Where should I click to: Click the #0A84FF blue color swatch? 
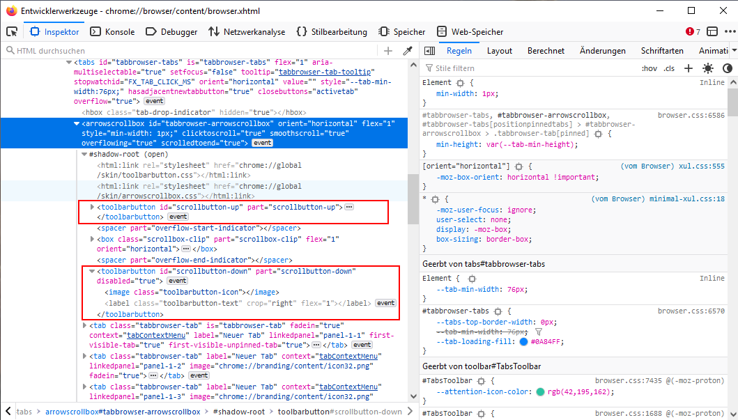pyautogui.click(x=523, y=342)
